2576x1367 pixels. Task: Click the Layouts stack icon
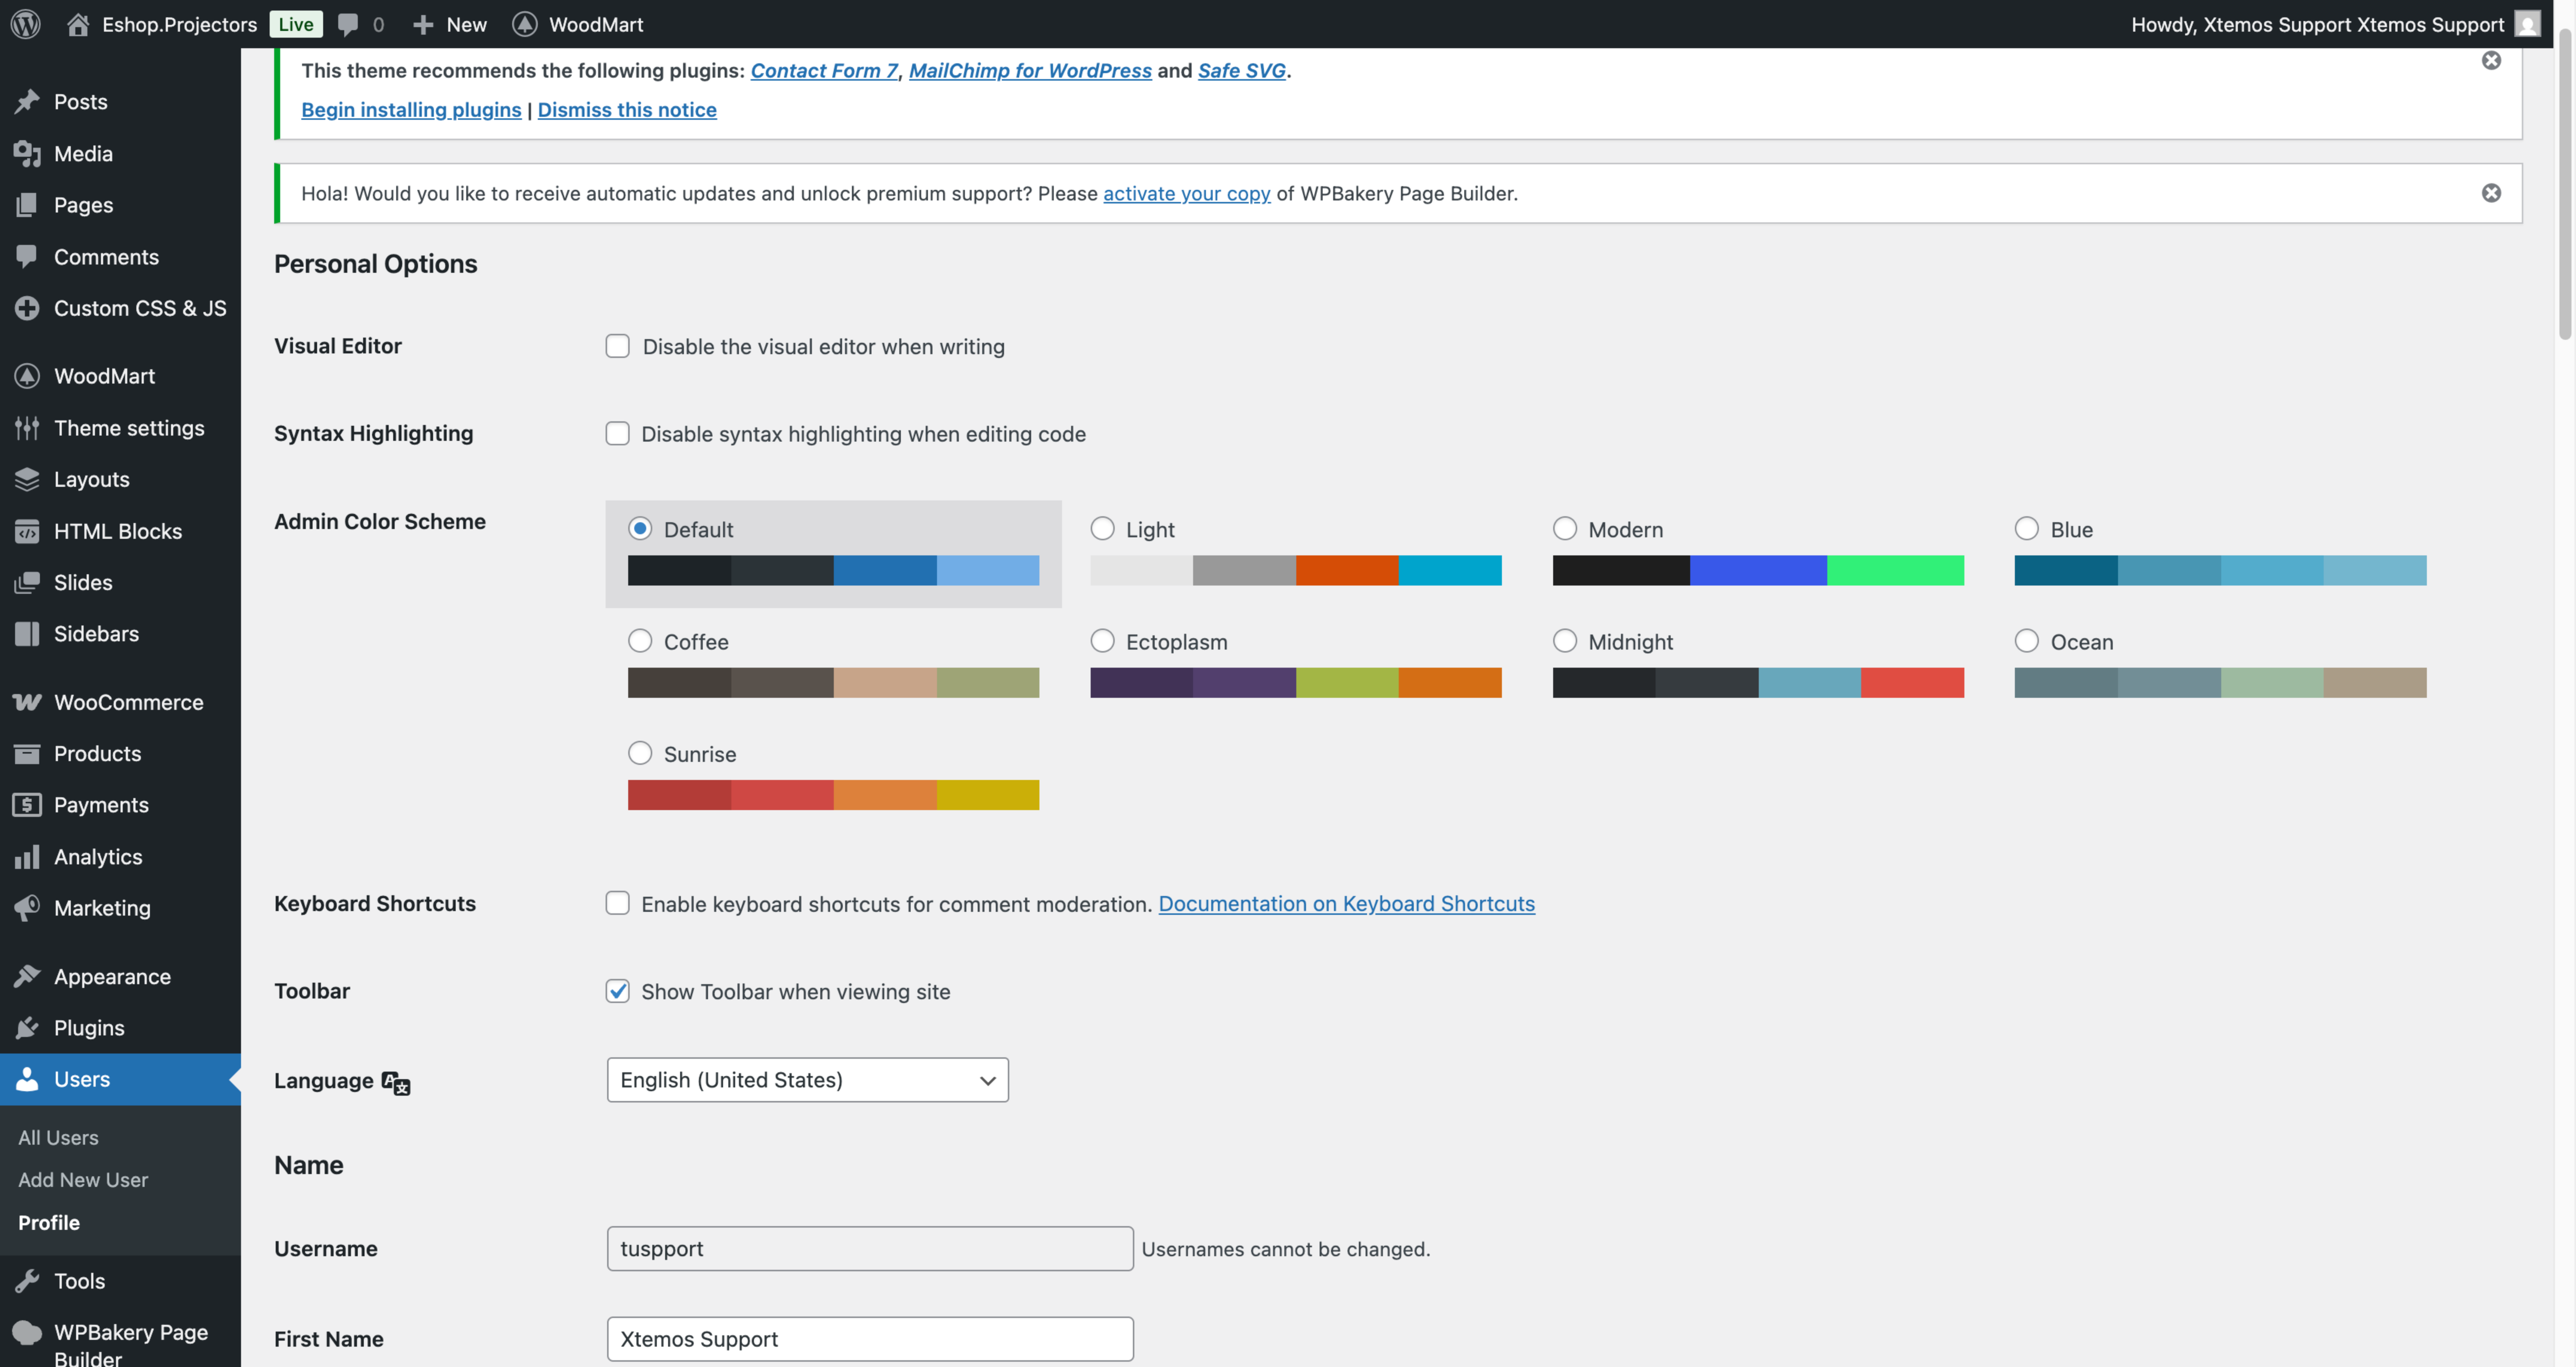(x=27, y=479)
